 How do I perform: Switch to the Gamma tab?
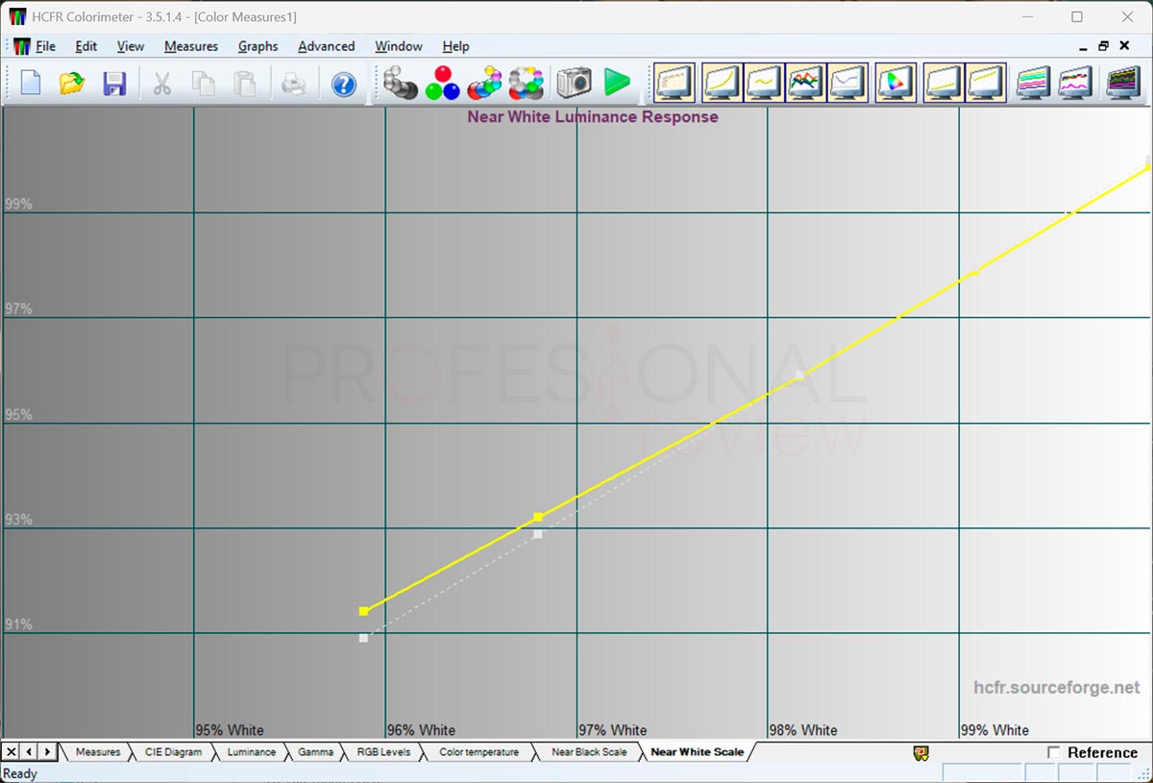[x=315, y=752]
